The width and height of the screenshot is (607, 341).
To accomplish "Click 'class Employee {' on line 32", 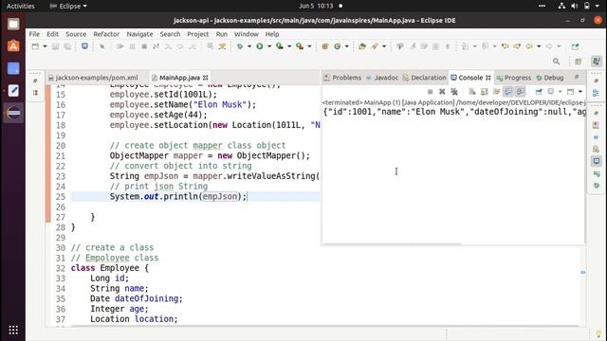I will [x=110, y=268].
